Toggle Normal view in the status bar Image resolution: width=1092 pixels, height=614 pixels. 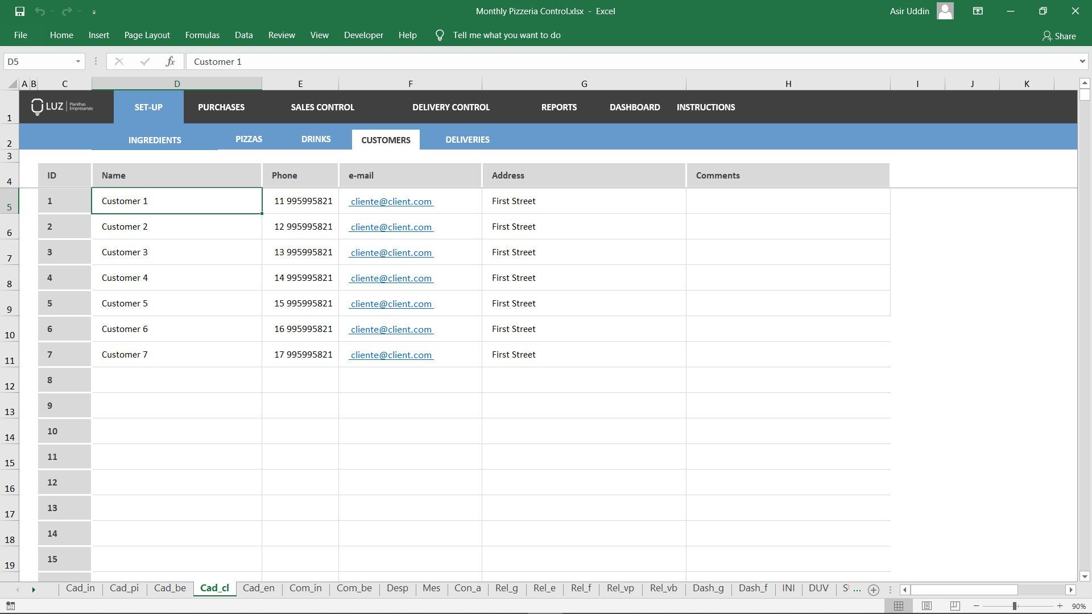(900, 605)
